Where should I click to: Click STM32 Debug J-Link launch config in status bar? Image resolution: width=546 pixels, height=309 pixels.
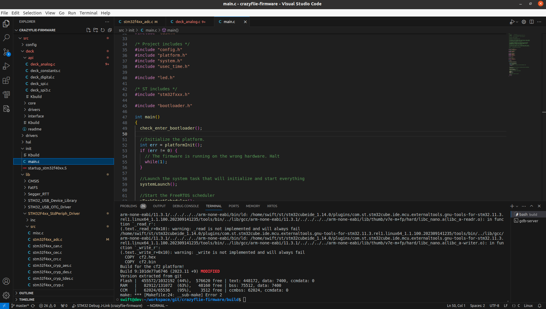click(x=107, y=306)
